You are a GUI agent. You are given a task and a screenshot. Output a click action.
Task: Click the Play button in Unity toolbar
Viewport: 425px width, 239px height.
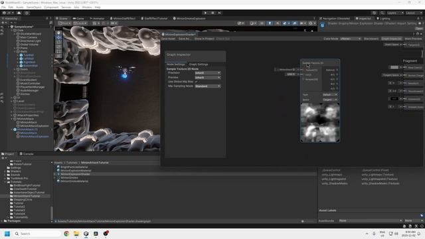point(205,13)
